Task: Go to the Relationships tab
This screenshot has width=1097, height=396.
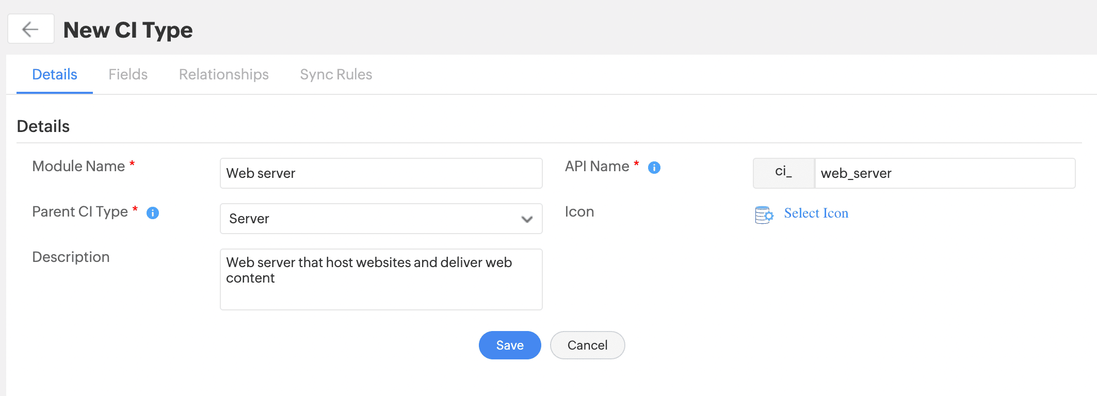Action: pos(223,75)
